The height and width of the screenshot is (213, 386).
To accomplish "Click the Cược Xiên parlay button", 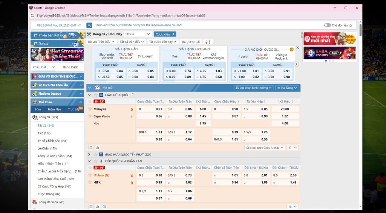I will [165, 34].
